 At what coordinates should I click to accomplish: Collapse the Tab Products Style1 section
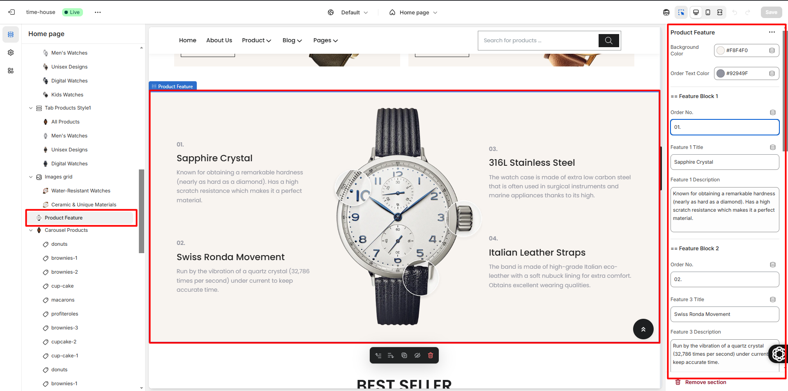pyautogui.click(x=31, y=108)
